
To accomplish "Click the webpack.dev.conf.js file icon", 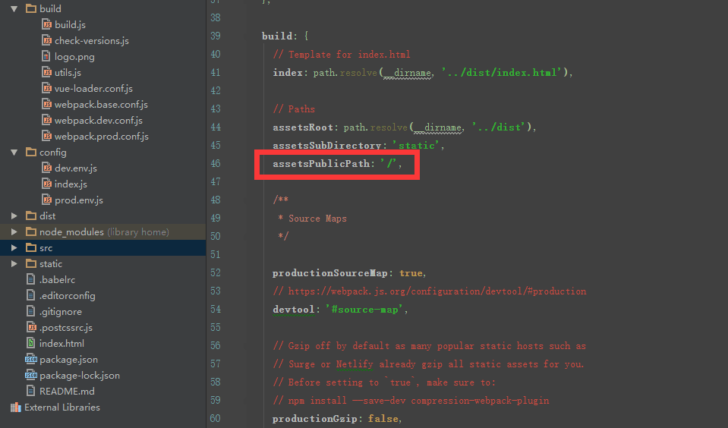I will click(46, 120).
